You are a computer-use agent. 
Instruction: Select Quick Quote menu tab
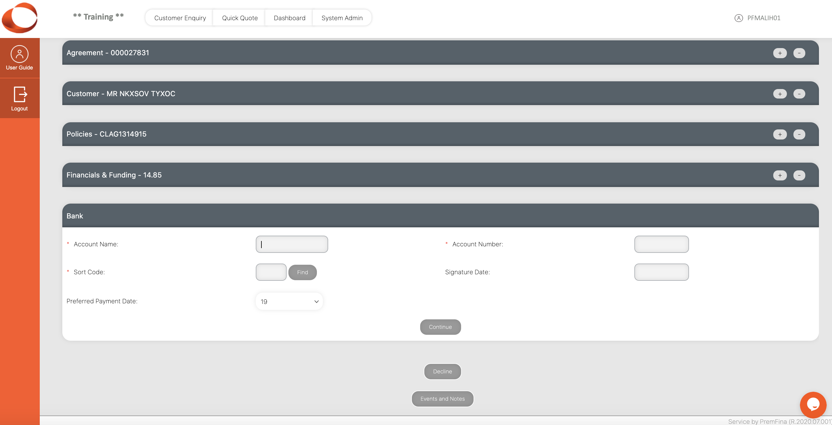pos(240,18)
